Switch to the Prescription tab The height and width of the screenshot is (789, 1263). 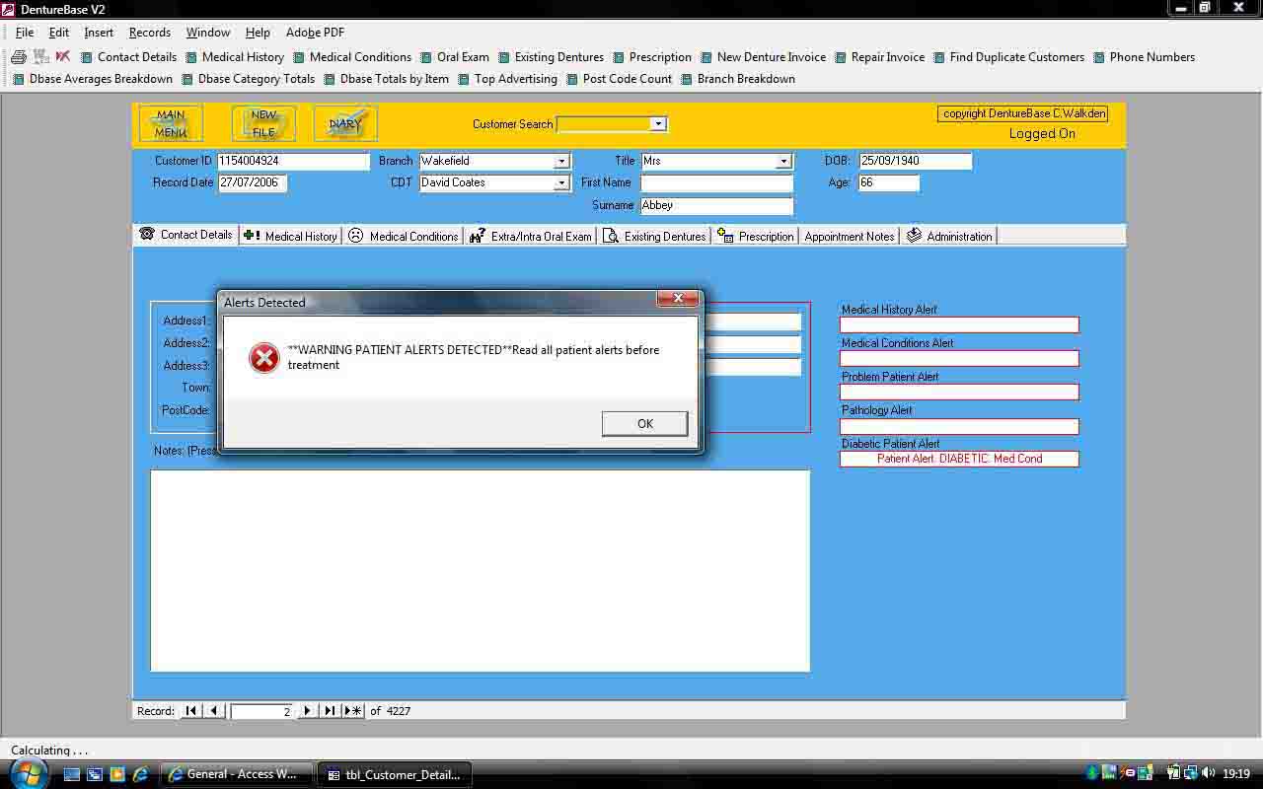pos(756,237)
